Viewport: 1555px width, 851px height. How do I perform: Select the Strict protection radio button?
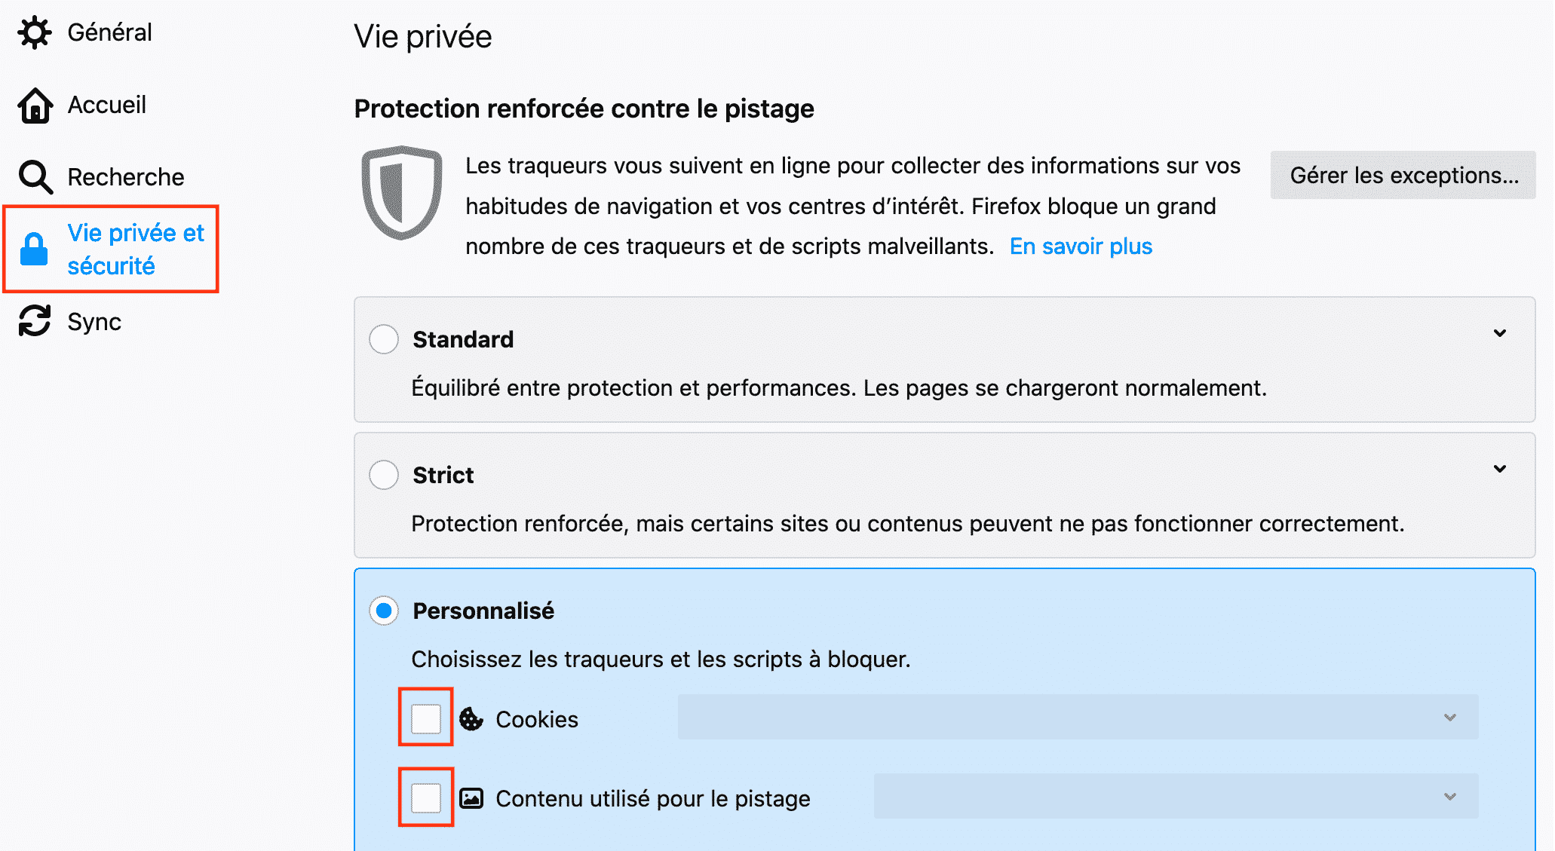coord(384,475)
